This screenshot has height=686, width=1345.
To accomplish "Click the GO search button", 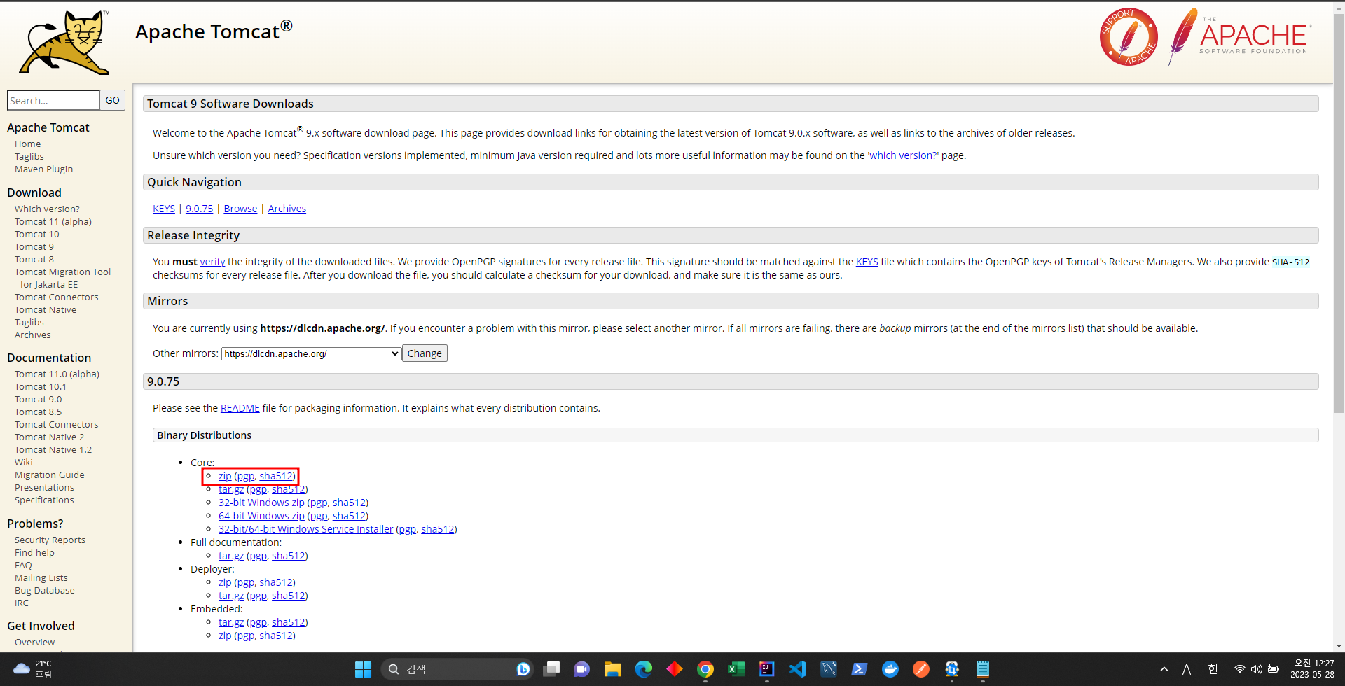I will (112, 100).
